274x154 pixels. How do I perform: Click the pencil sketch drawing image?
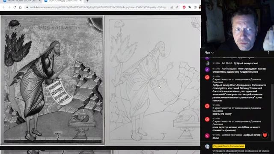(153, 80)
